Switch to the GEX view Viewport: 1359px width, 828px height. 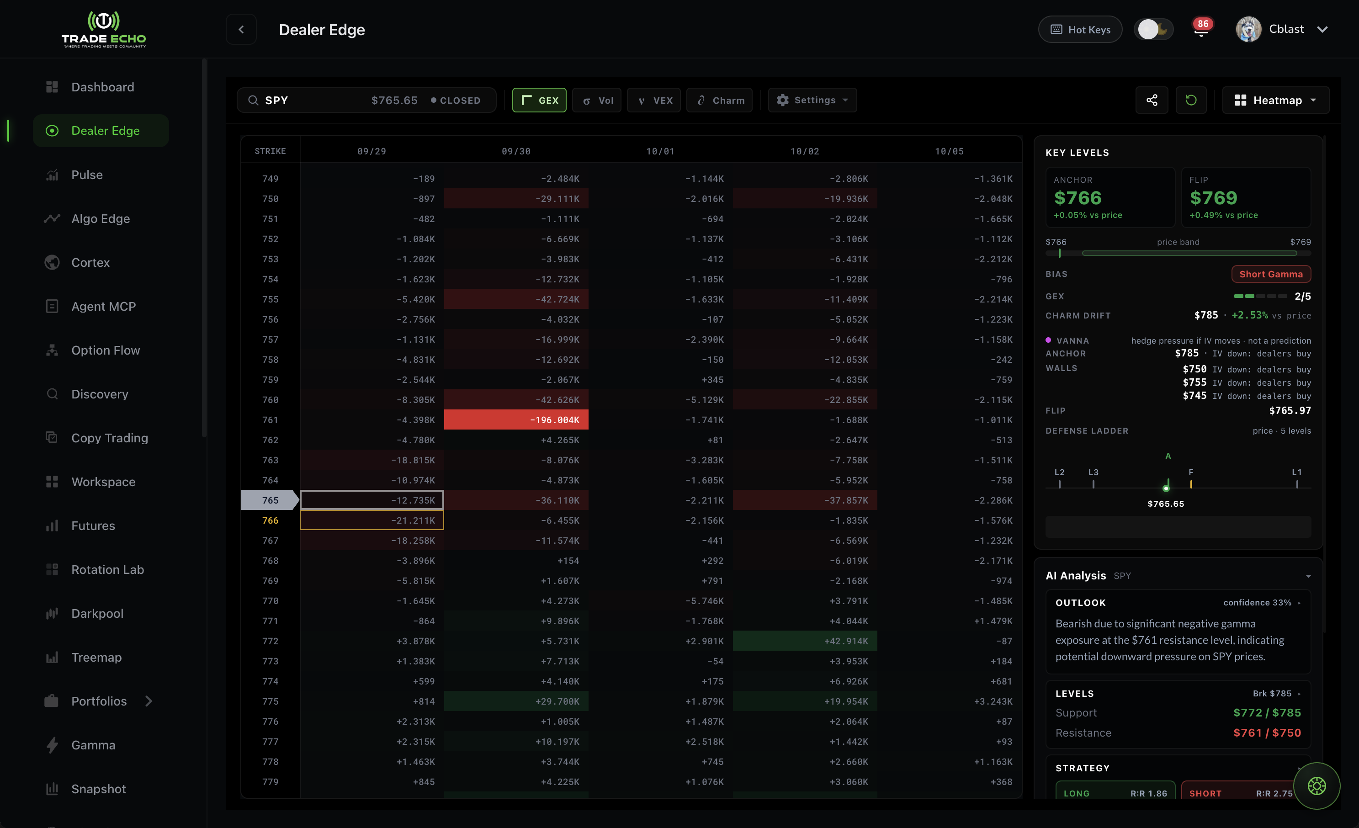539,101
